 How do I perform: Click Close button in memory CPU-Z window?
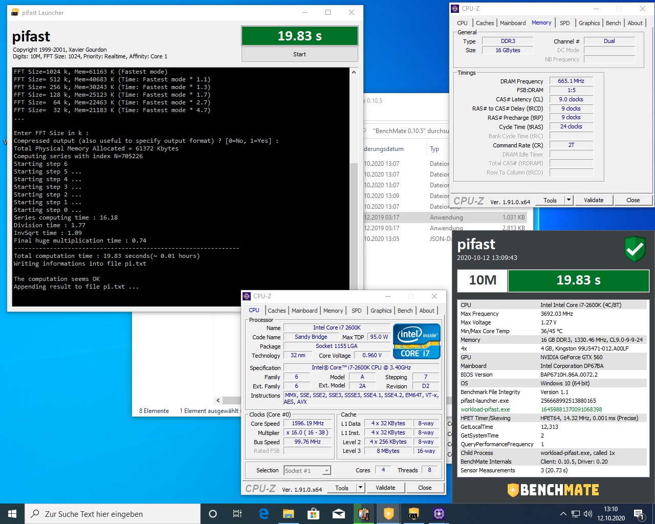(633, 200)
